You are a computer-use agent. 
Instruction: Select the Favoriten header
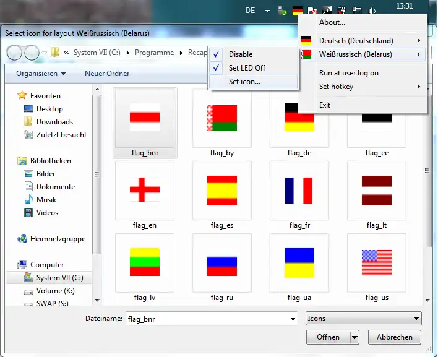coord(38,95)
